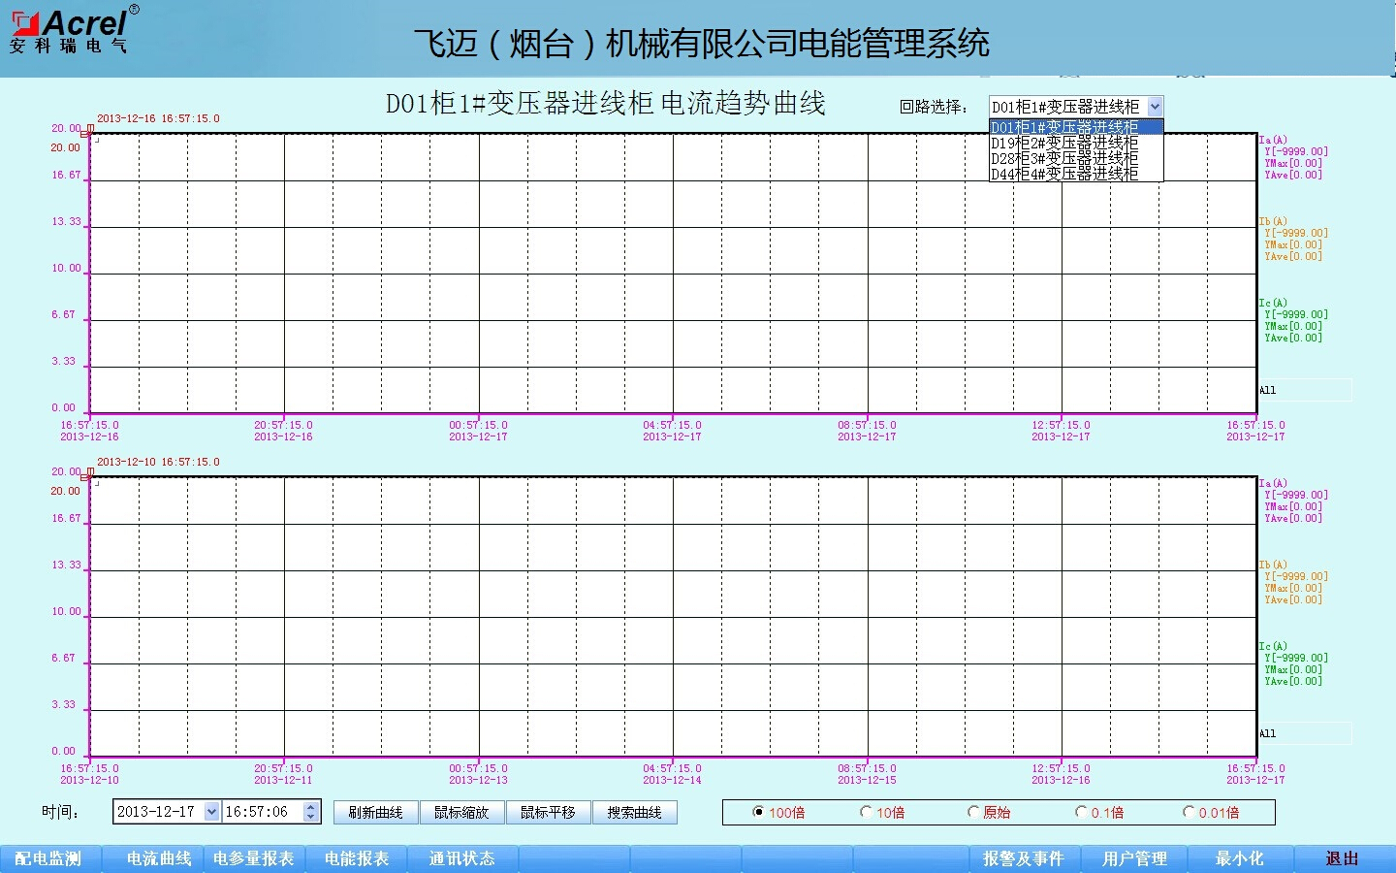Switch scale to 0.01倍
This screenshot has height=873, width=1396.
point(1189,812)
